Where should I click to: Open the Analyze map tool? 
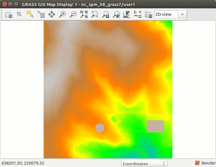[127, 15]
